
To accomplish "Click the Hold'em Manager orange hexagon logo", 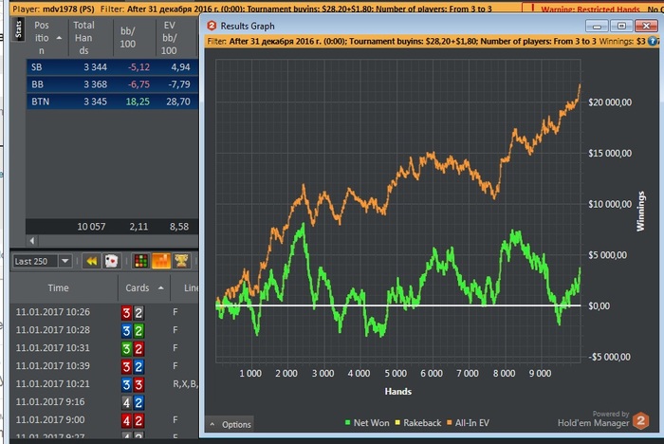I will click(640, 420).
